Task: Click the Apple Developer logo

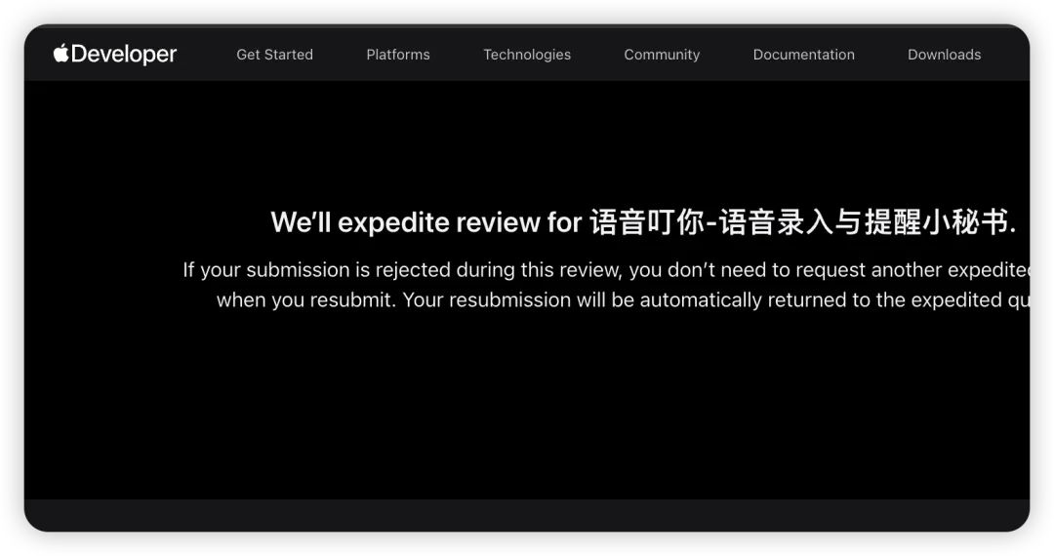Action: 115,54
